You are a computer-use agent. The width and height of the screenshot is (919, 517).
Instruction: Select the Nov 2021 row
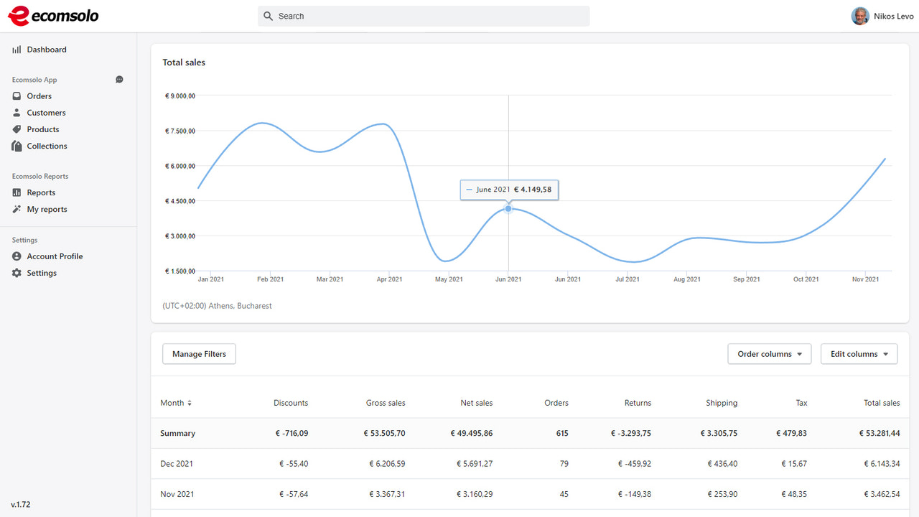point(177,494)
